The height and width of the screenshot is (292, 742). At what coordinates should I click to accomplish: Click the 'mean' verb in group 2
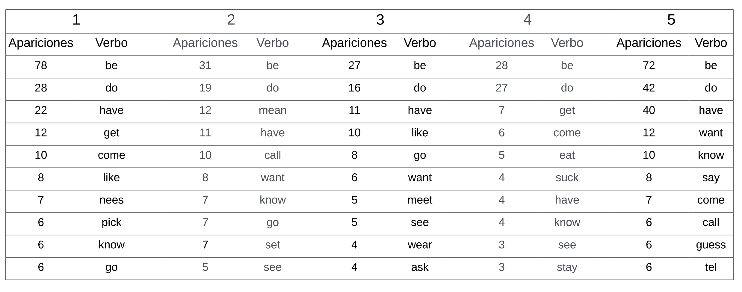273,110
